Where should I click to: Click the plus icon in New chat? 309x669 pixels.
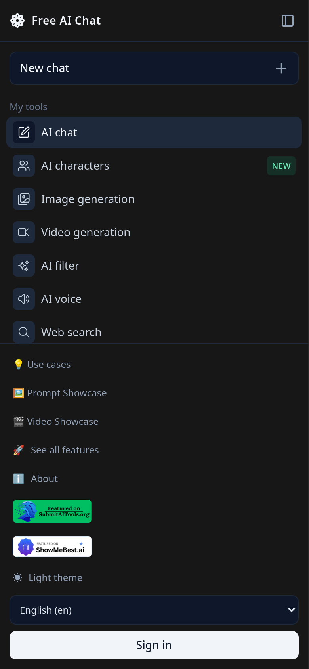[x=281, y=68]
